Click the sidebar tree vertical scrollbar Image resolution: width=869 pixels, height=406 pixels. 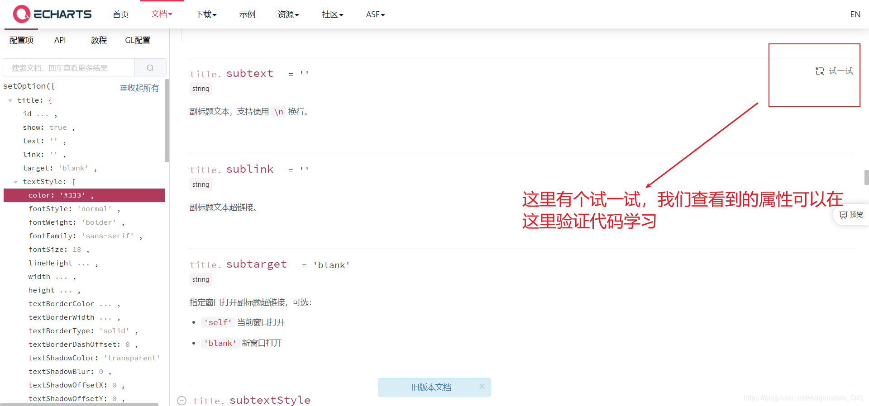pos(167,121)
